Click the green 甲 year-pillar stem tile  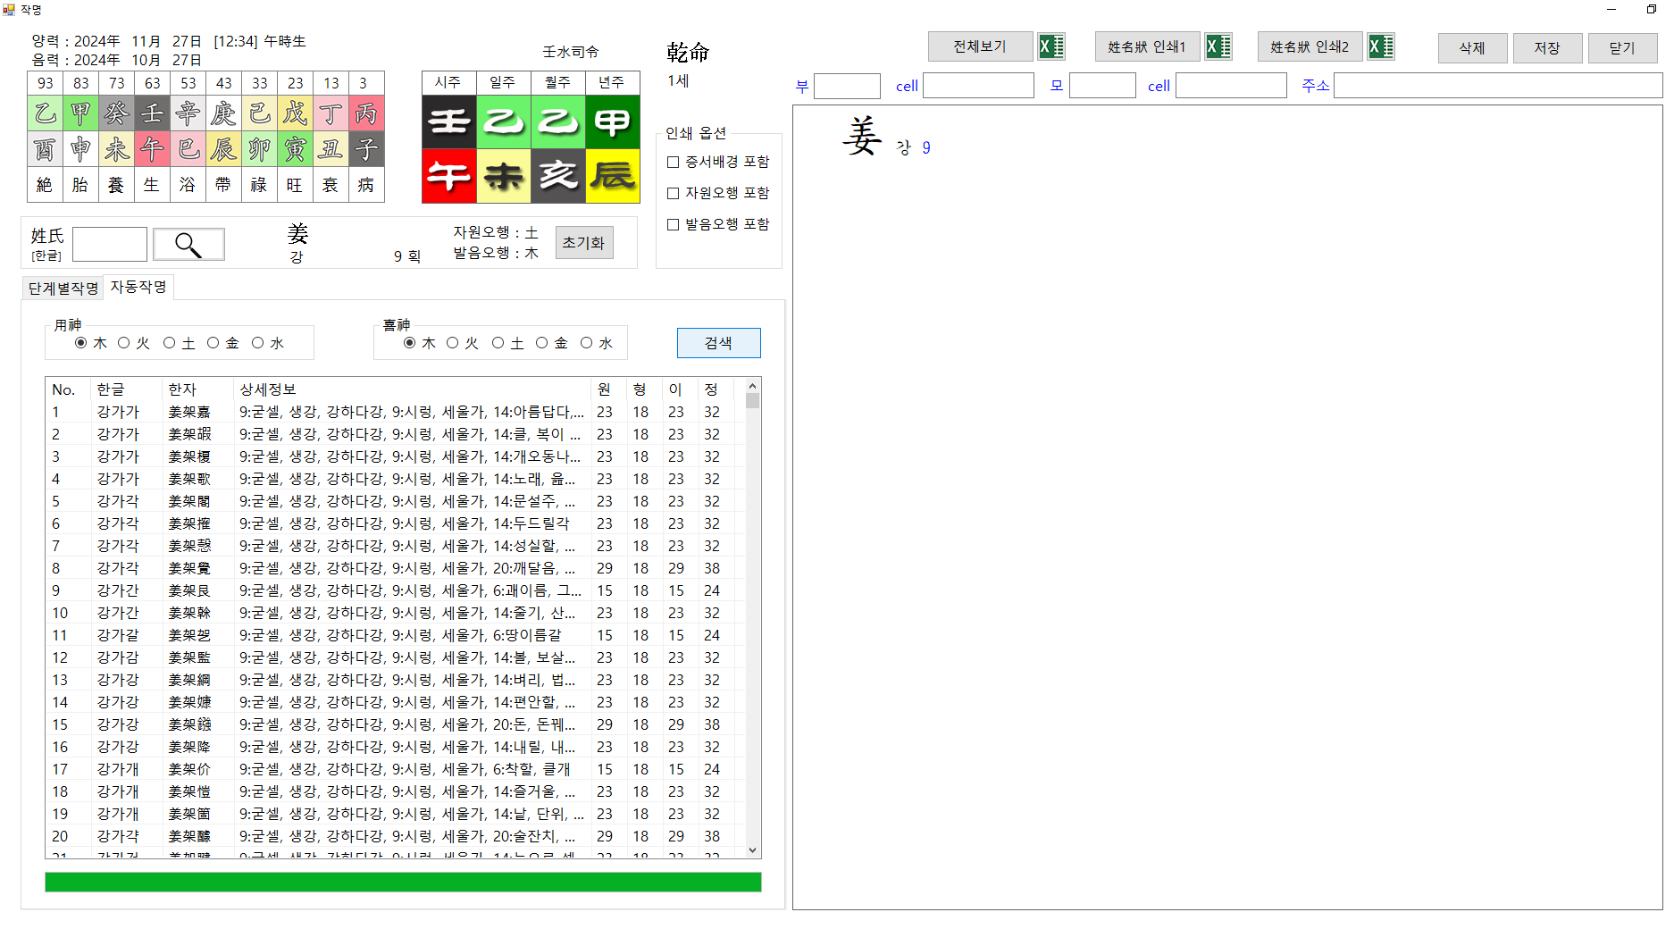click(613, 121)
